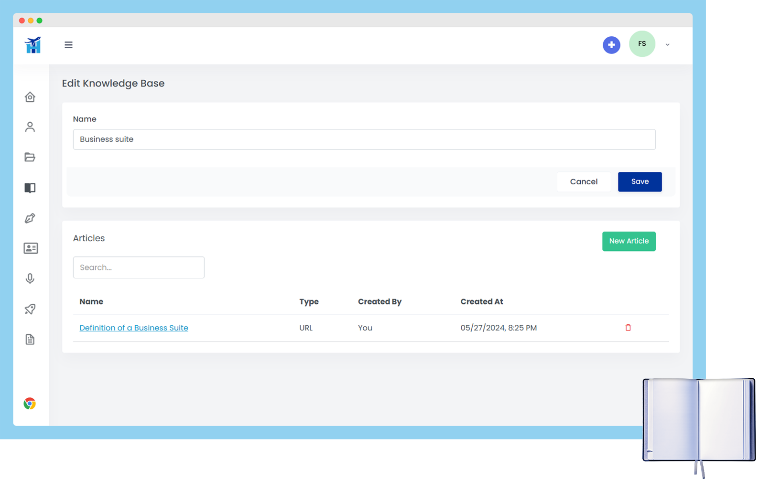Click the Cancel button
Image resolution: width=770 pixels, height=479 pixels.
click(584, 181)
